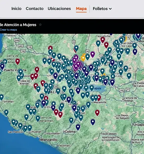
Task: Click the Los Reyes de Salgado label
Action: (x=122, y=117)
